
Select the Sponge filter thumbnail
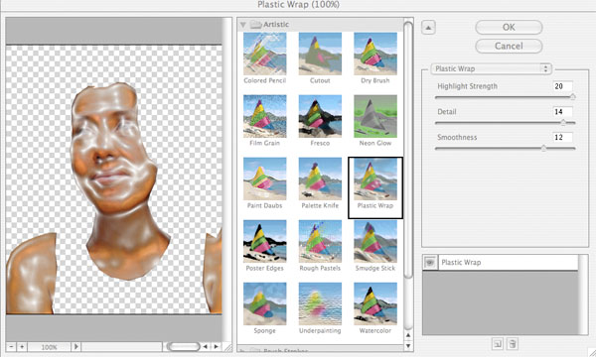264,303
